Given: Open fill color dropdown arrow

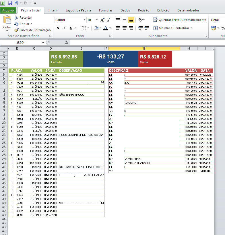Looking at the screenshot, I should click(100, 28).
